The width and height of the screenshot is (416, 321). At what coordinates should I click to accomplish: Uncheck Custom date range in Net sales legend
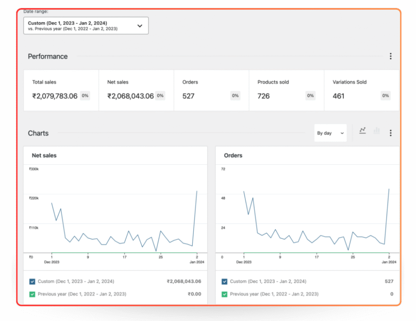[32, 282]
